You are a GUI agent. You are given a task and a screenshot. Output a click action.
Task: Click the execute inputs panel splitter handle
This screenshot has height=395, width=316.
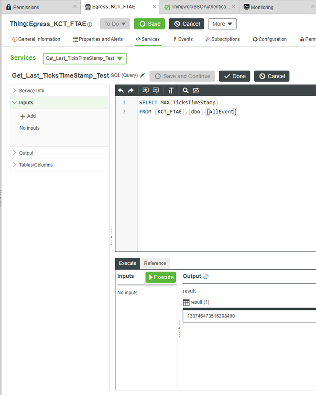tap(179, 329)
